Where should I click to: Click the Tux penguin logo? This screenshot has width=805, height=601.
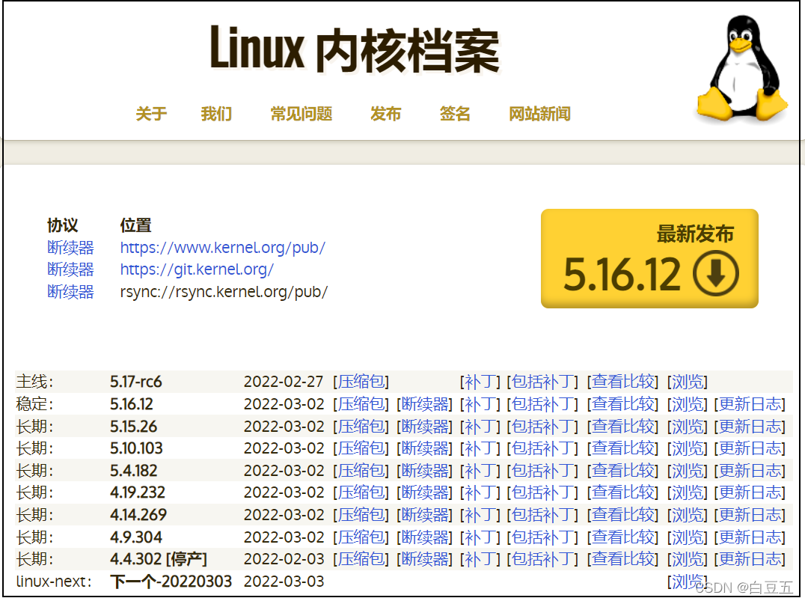pos(742,68)
